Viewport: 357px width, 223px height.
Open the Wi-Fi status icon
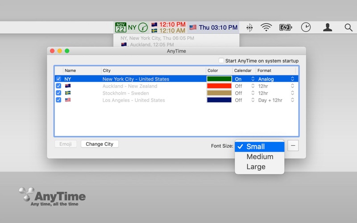pyautogui.click(x=266, y=28)
